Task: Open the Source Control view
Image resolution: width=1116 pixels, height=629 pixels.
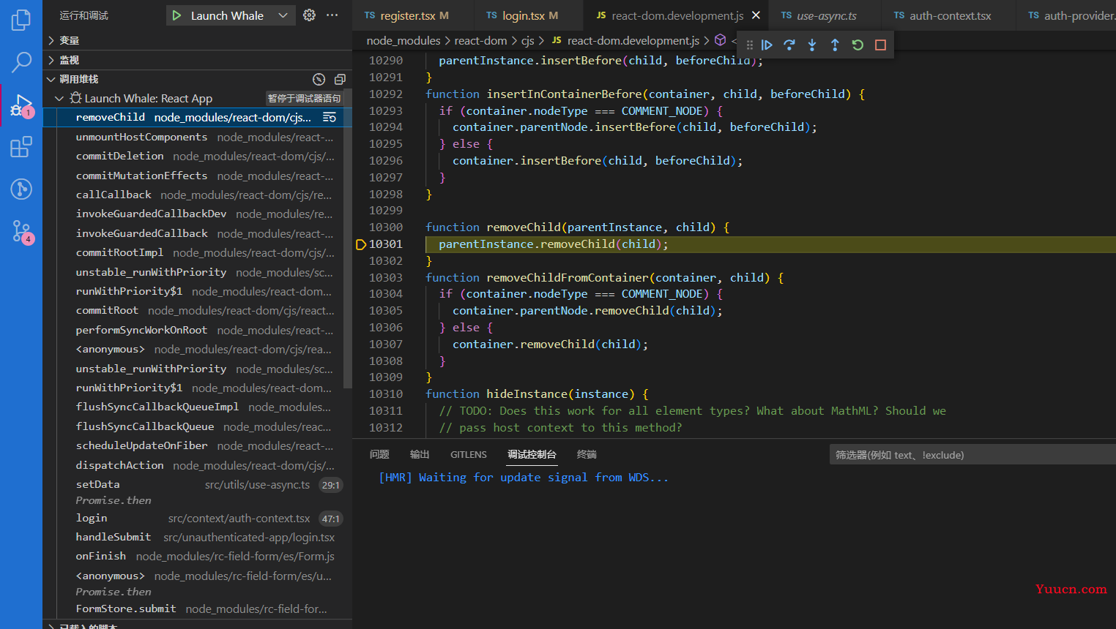Action: point(21,232)
